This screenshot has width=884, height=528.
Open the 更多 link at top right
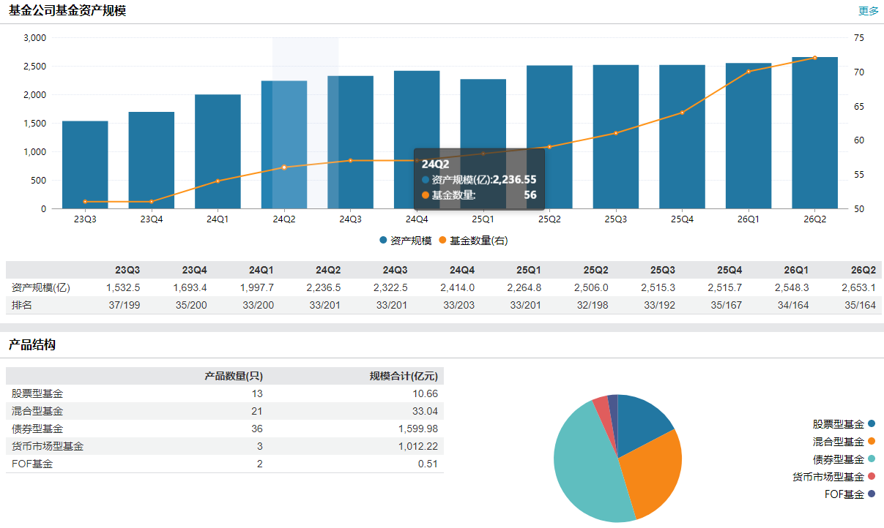coord(868,11)
